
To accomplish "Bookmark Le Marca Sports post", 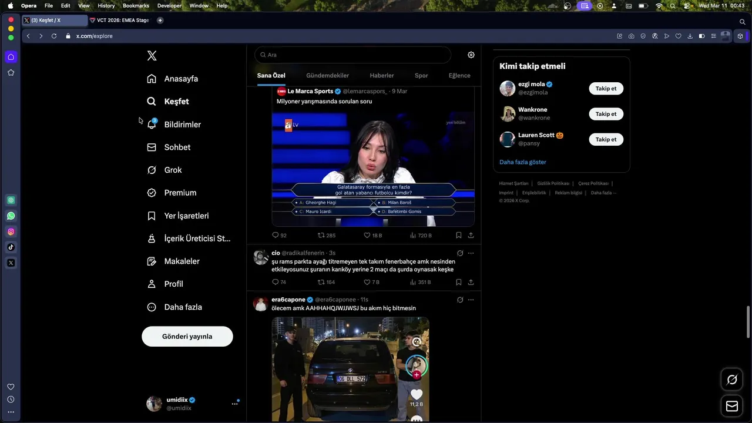I will [x=459, y=235].
